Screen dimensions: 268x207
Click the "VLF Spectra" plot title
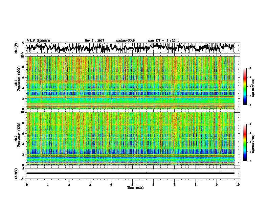(x=38, y=41)
